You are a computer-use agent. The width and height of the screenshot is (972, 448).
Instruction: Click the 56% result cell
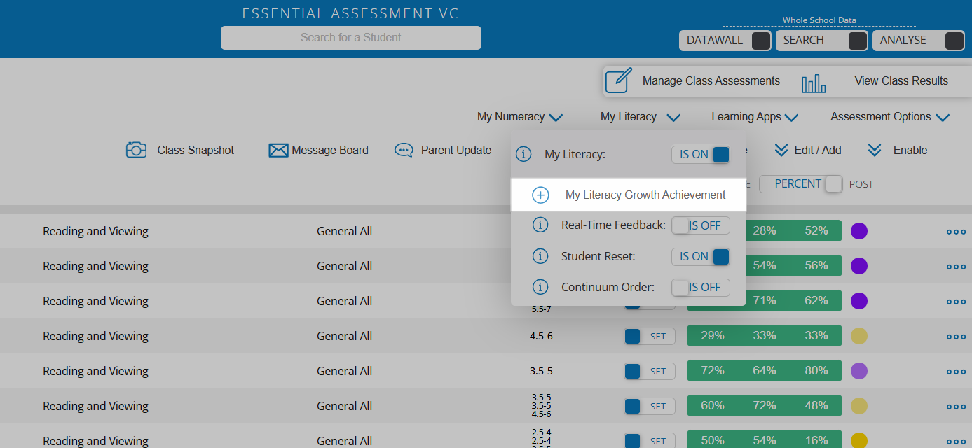[x=816, y=266]
